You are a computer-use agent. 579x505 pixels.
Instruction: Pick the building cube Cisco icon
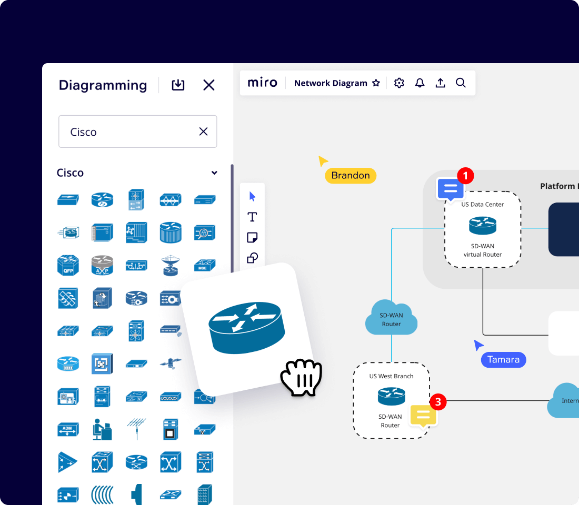pos(102,298)
